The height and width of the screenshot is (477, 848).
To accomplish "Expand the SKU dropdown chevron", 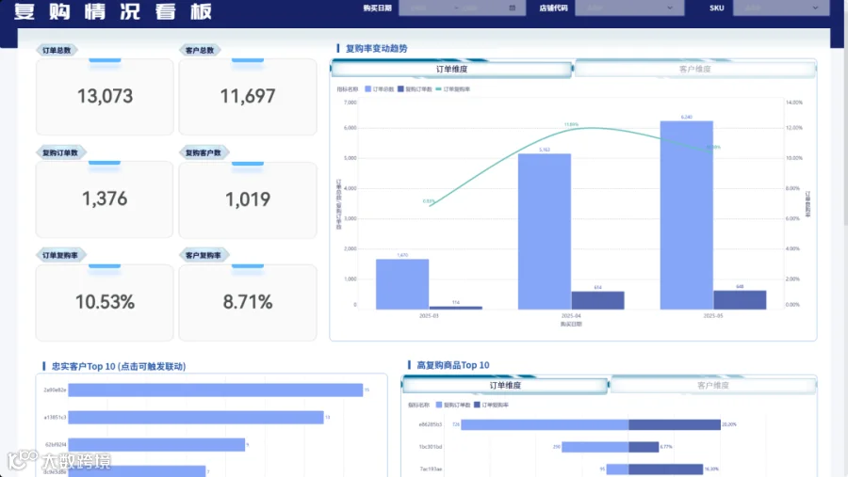I will click(x=815, y=8).
